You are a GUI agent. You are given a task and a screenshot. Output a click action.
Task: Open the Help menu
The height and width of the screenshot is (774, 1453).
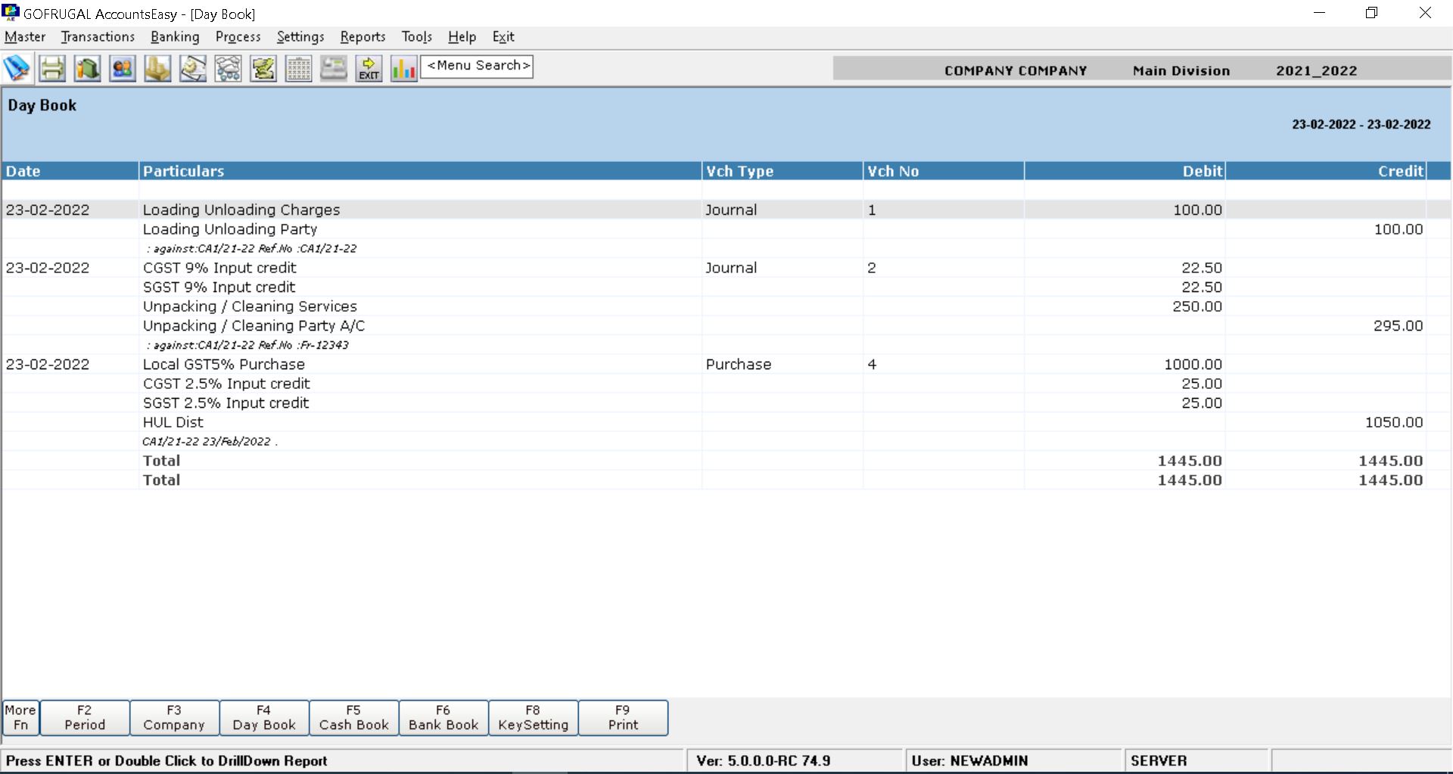(x=462, y=37)
